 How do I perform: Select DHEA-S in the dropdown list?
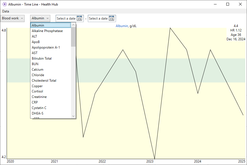click(x=37, y=113)
